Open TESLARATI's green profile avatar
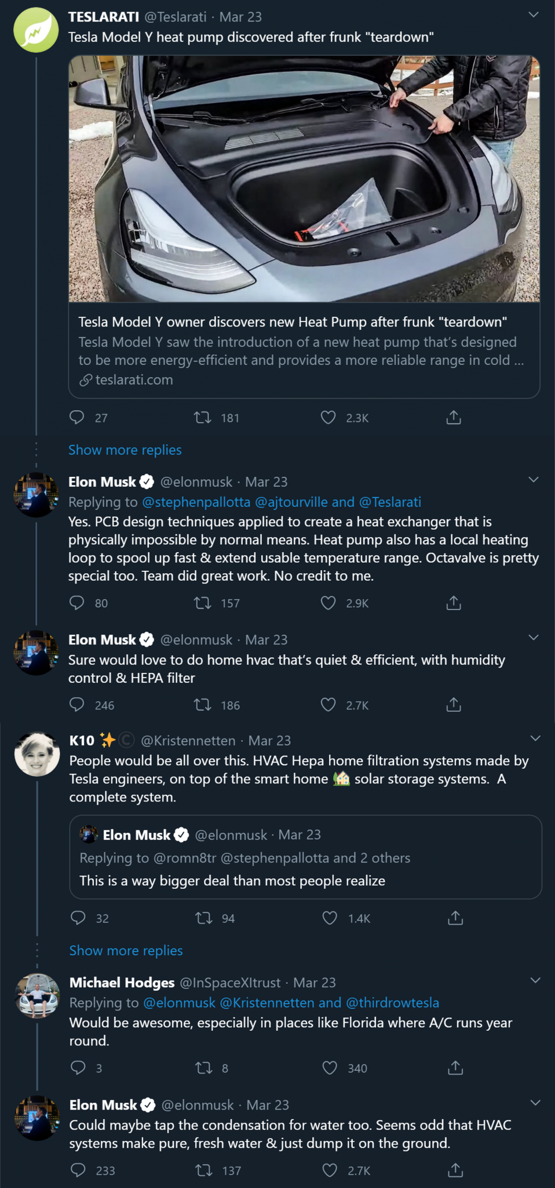 [36, 30]
